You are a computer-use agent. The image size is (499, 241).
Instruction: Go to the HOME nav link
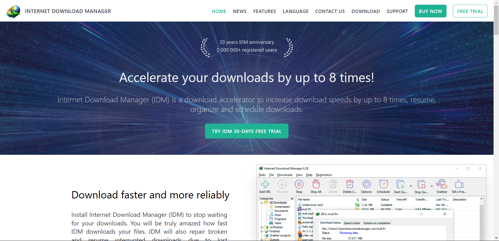[x=219, y=11]
